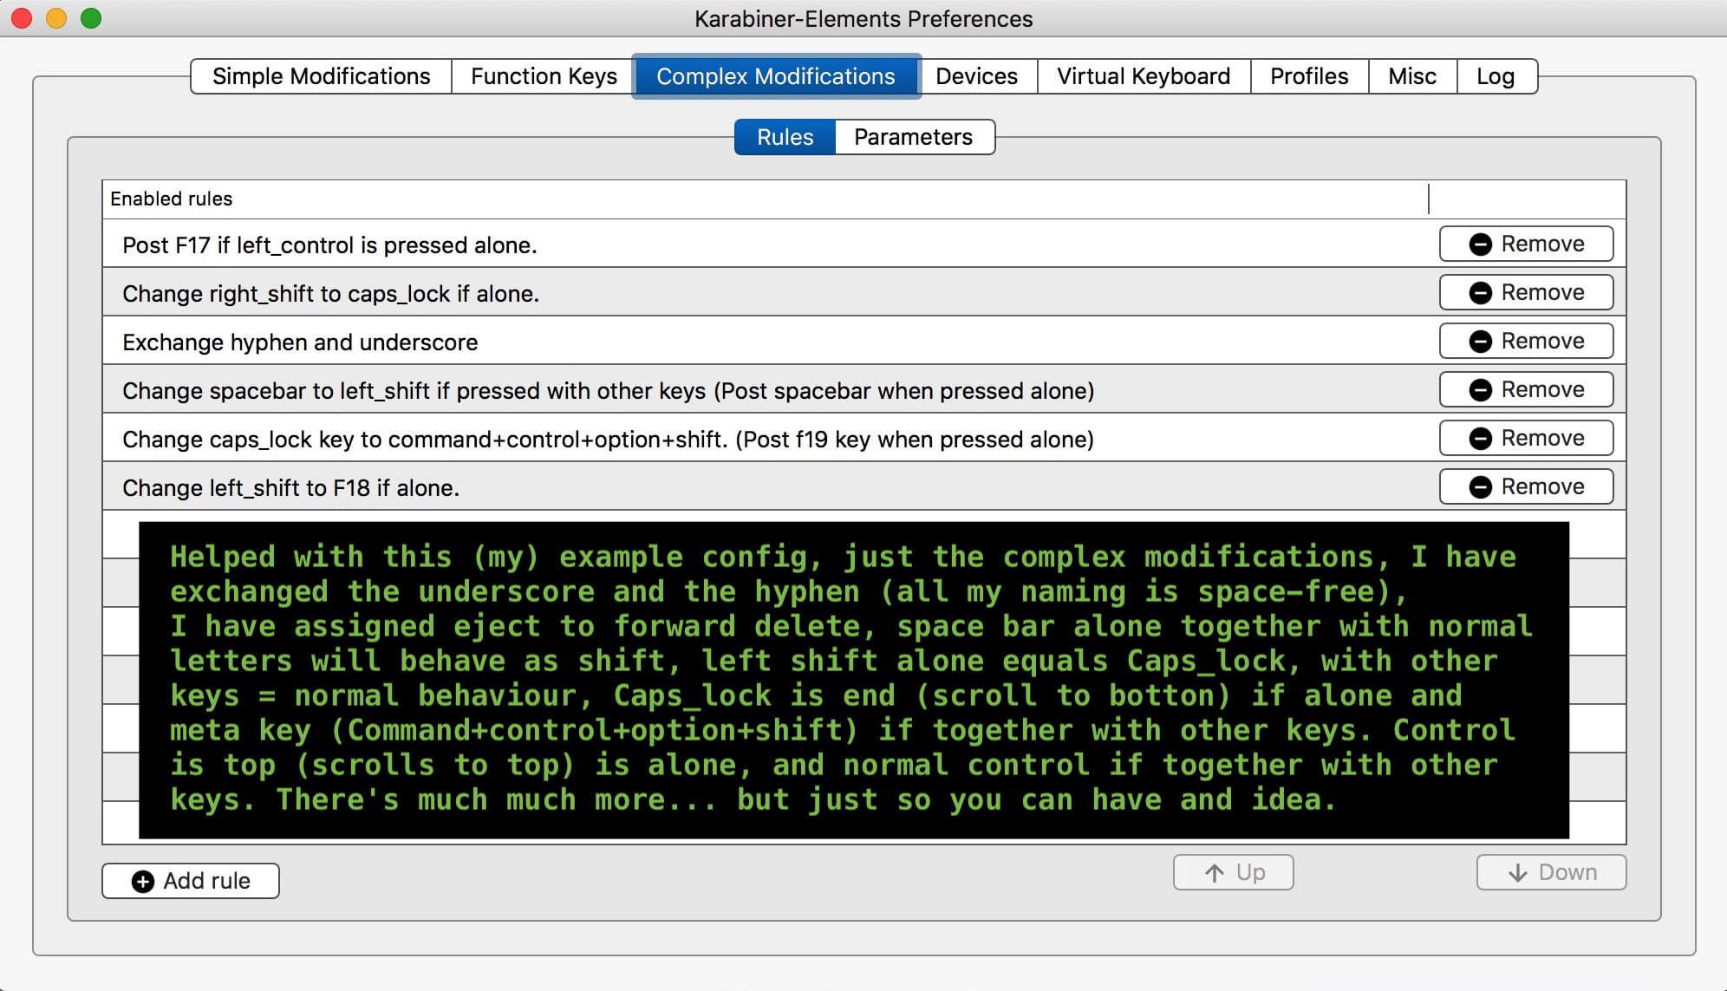Viewport: 1727px width, 991px height.
Task: Remove the Exchange hyphen and underscore rule
Action: [1526, 341]
